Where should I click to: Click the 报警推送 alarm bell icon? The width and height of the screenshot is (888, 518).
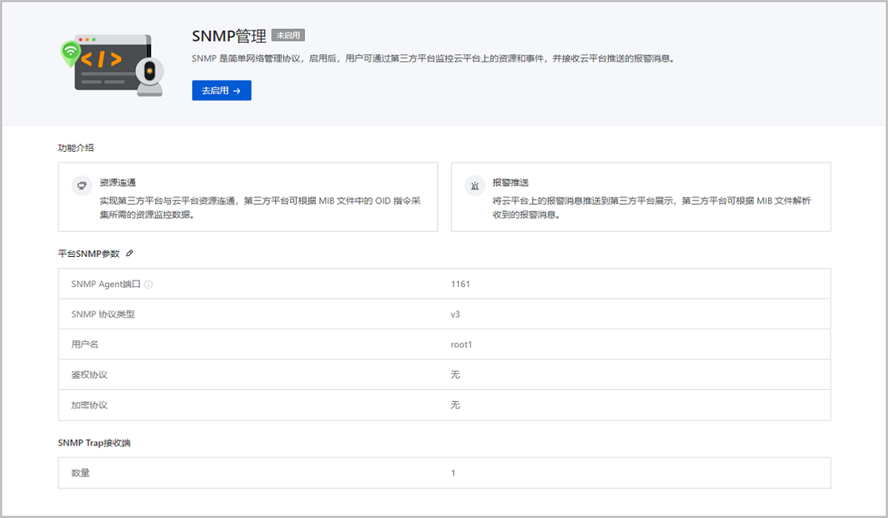coord(475,186)
